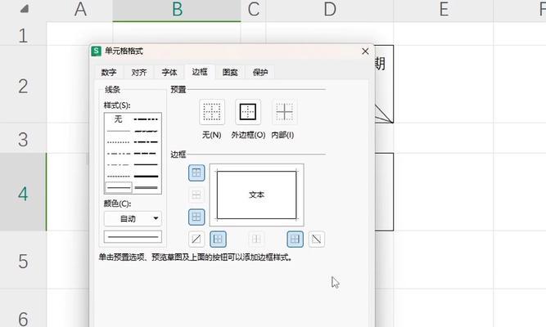This screenshot has height=327, width=546.
Task: Close the 单元格格式 dialog
Action: point(365,52)
